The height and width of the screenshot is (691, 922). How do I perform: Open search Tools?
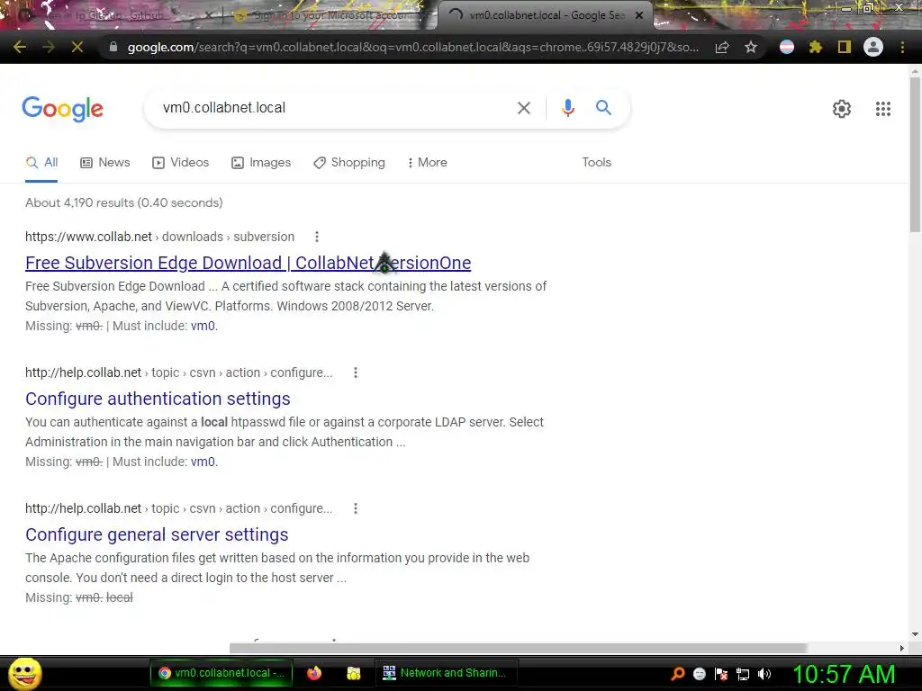click(596, 163)
